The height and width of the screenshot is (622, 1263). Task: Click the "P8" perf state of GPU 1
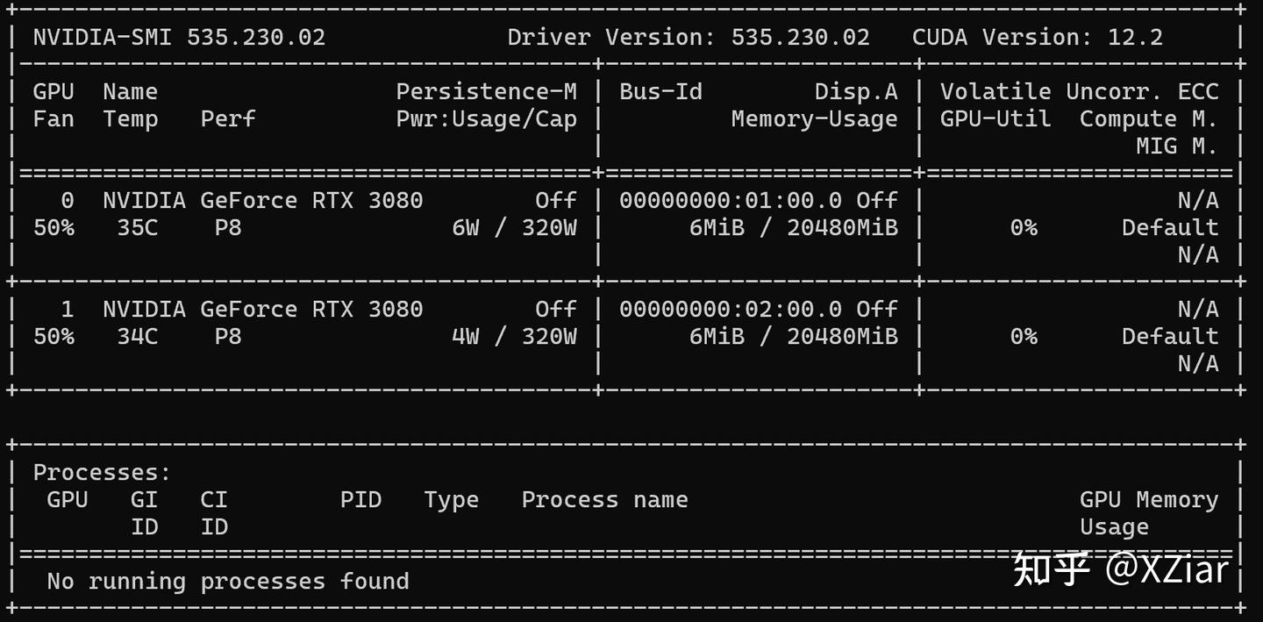(228, 336)
